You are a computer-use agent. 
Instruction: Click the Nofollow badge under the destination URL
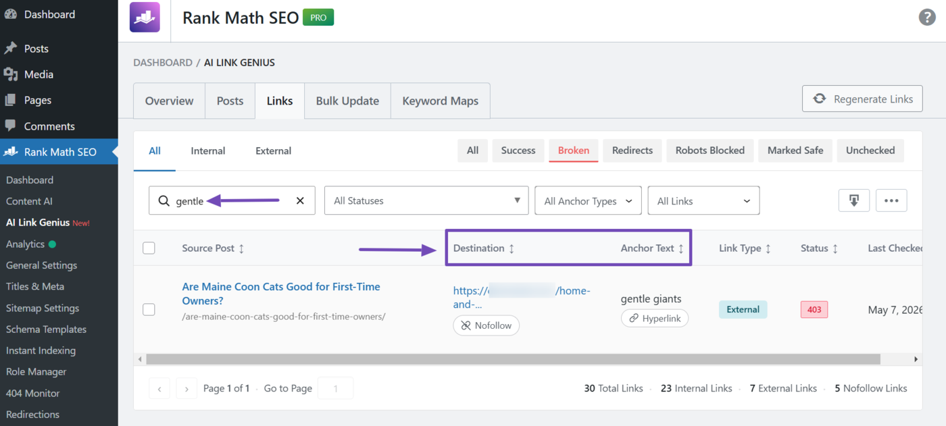pyautogui.click(x=487, y=325)
